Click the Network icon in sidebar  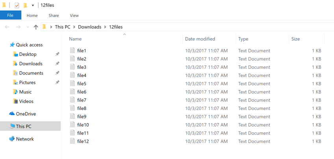[x=12, y=139]
